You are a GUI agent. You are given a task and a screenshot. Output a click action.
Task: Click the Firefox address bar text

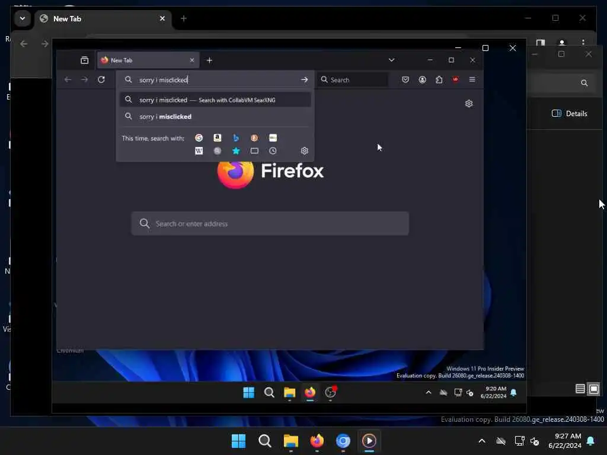(164, 80)
